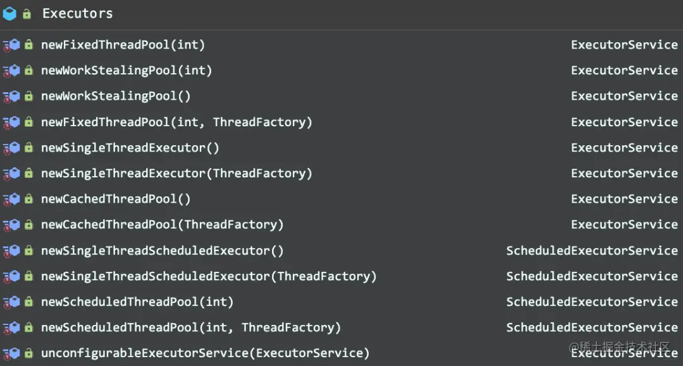Click the method icon of newSingleThreadScheduledExecutor()
The image size is (683, 366).
click(x=12, y=251)
